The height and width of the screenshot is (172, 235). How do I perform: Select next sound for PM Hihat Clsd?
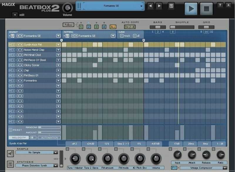pyautogui.click(x=21, y=55)
